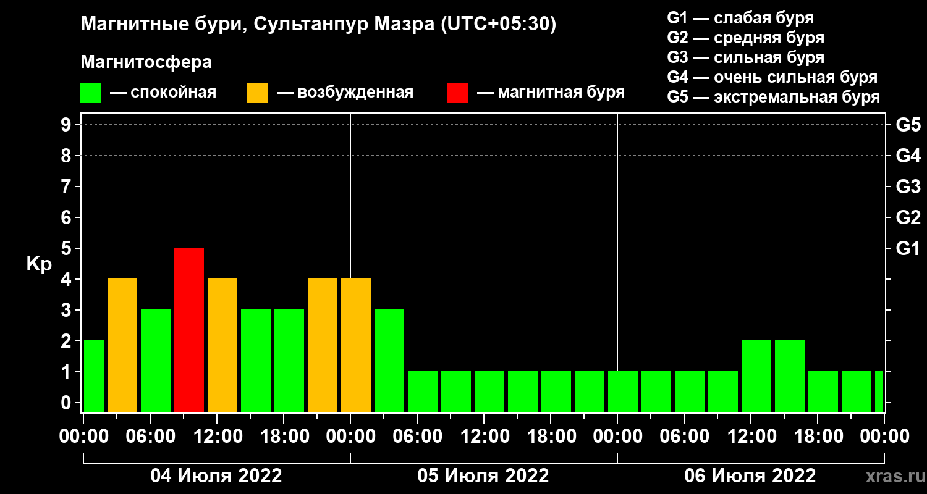Click the green Kp 2 bar starting 04 Июля
The image size is (927, 494).
(x=94, y=376)
